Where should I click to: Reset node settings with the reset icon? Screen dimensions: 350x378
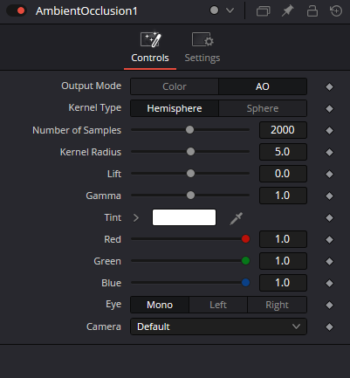tap(336, 11)
